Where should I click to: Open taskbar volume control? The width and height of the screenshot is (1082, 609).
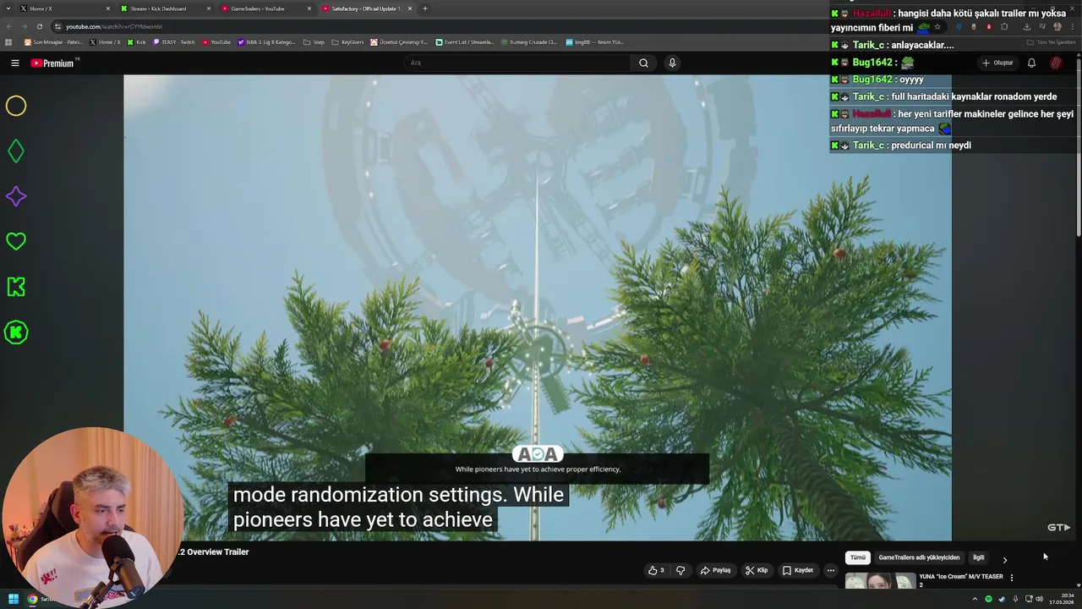pos(1039,599)
